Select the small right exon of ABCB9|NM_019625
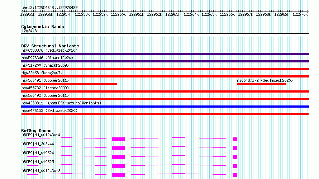The image size is (319, 179). click(235, 166)
